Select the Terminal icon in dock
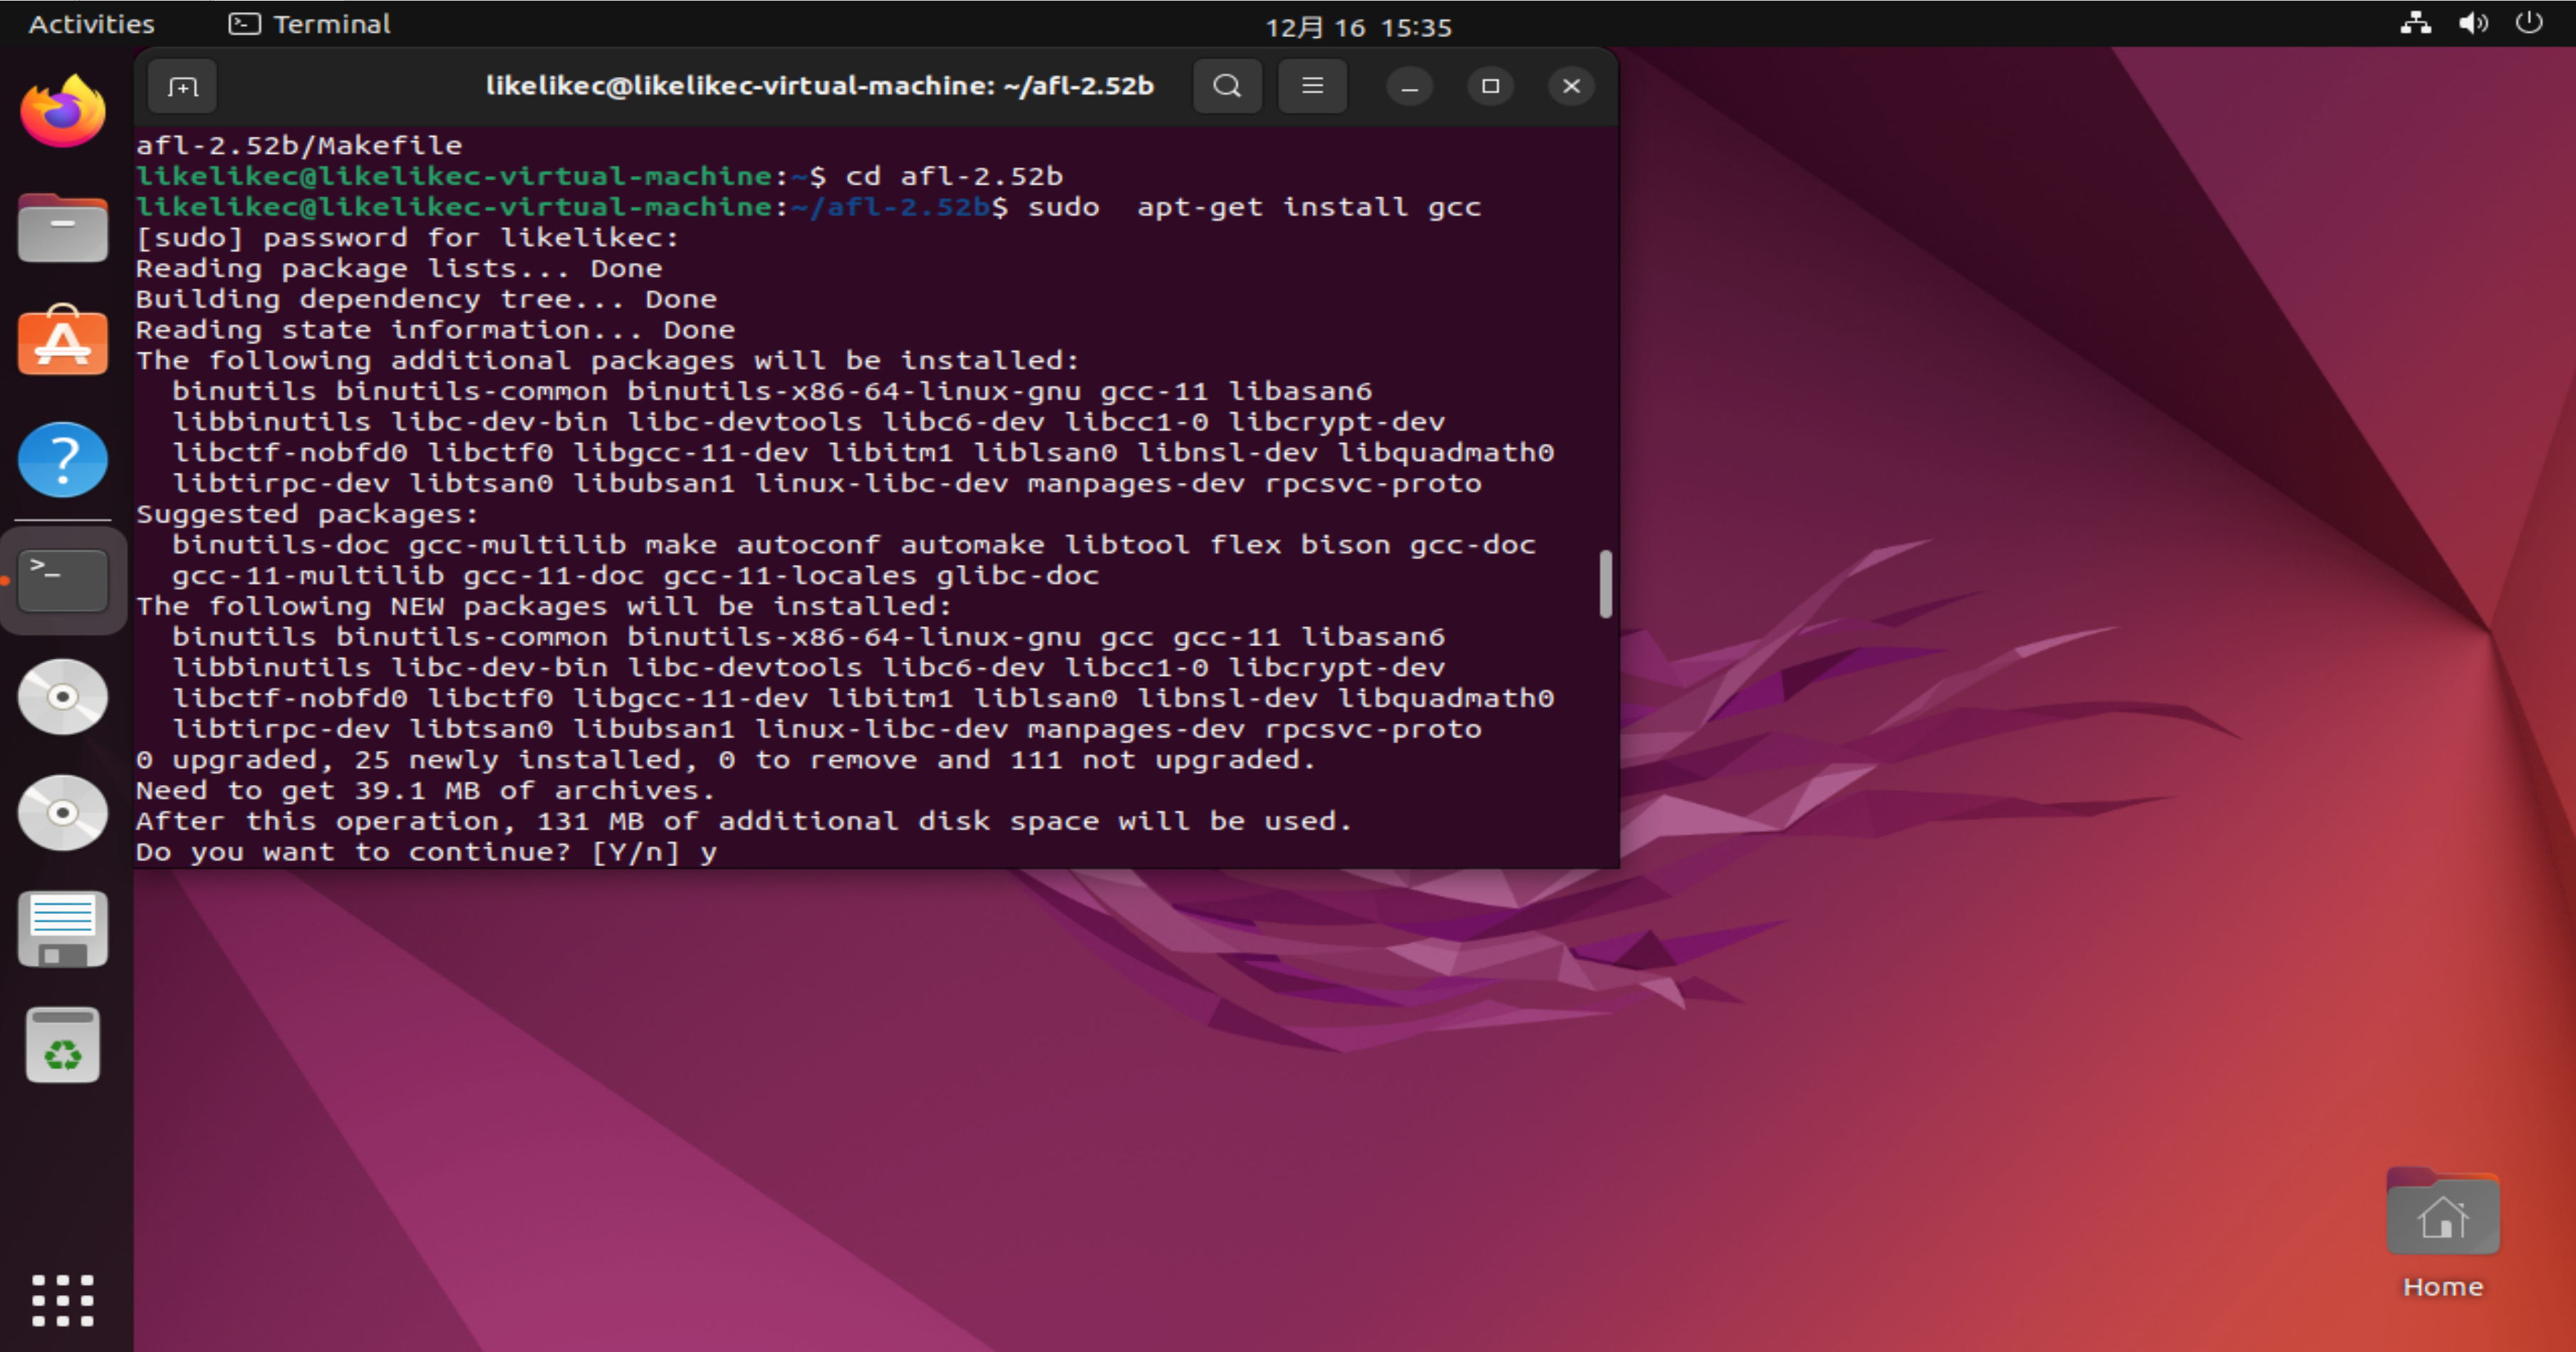 click(63, 580)
